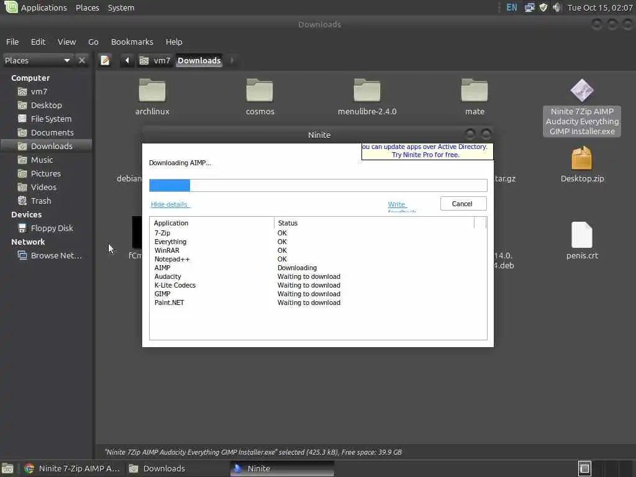636x477 pixels.
Task: Select the Audacity row in the list
Action: pyautogui.click(x=318, y=276)
